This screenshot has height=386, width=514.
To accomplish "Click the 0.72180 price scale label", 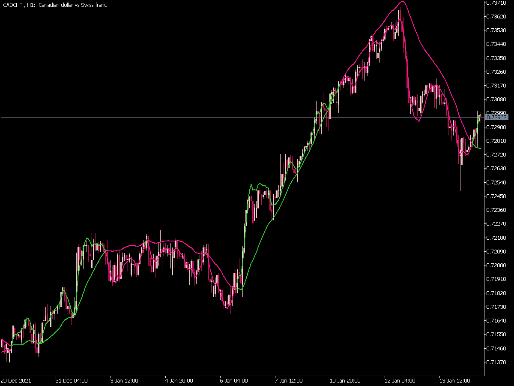I will click(x=497, y=238).
